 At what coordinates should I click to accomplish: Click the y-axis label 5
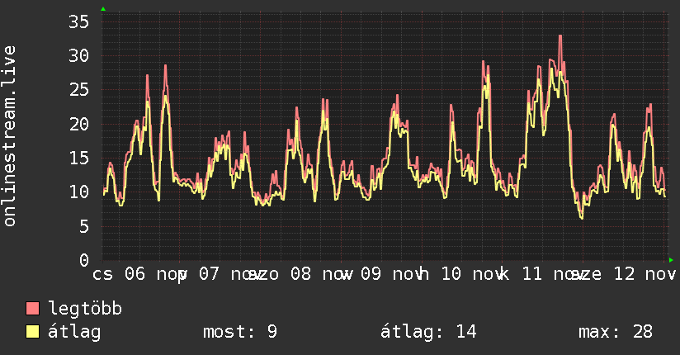coord(84,226)
